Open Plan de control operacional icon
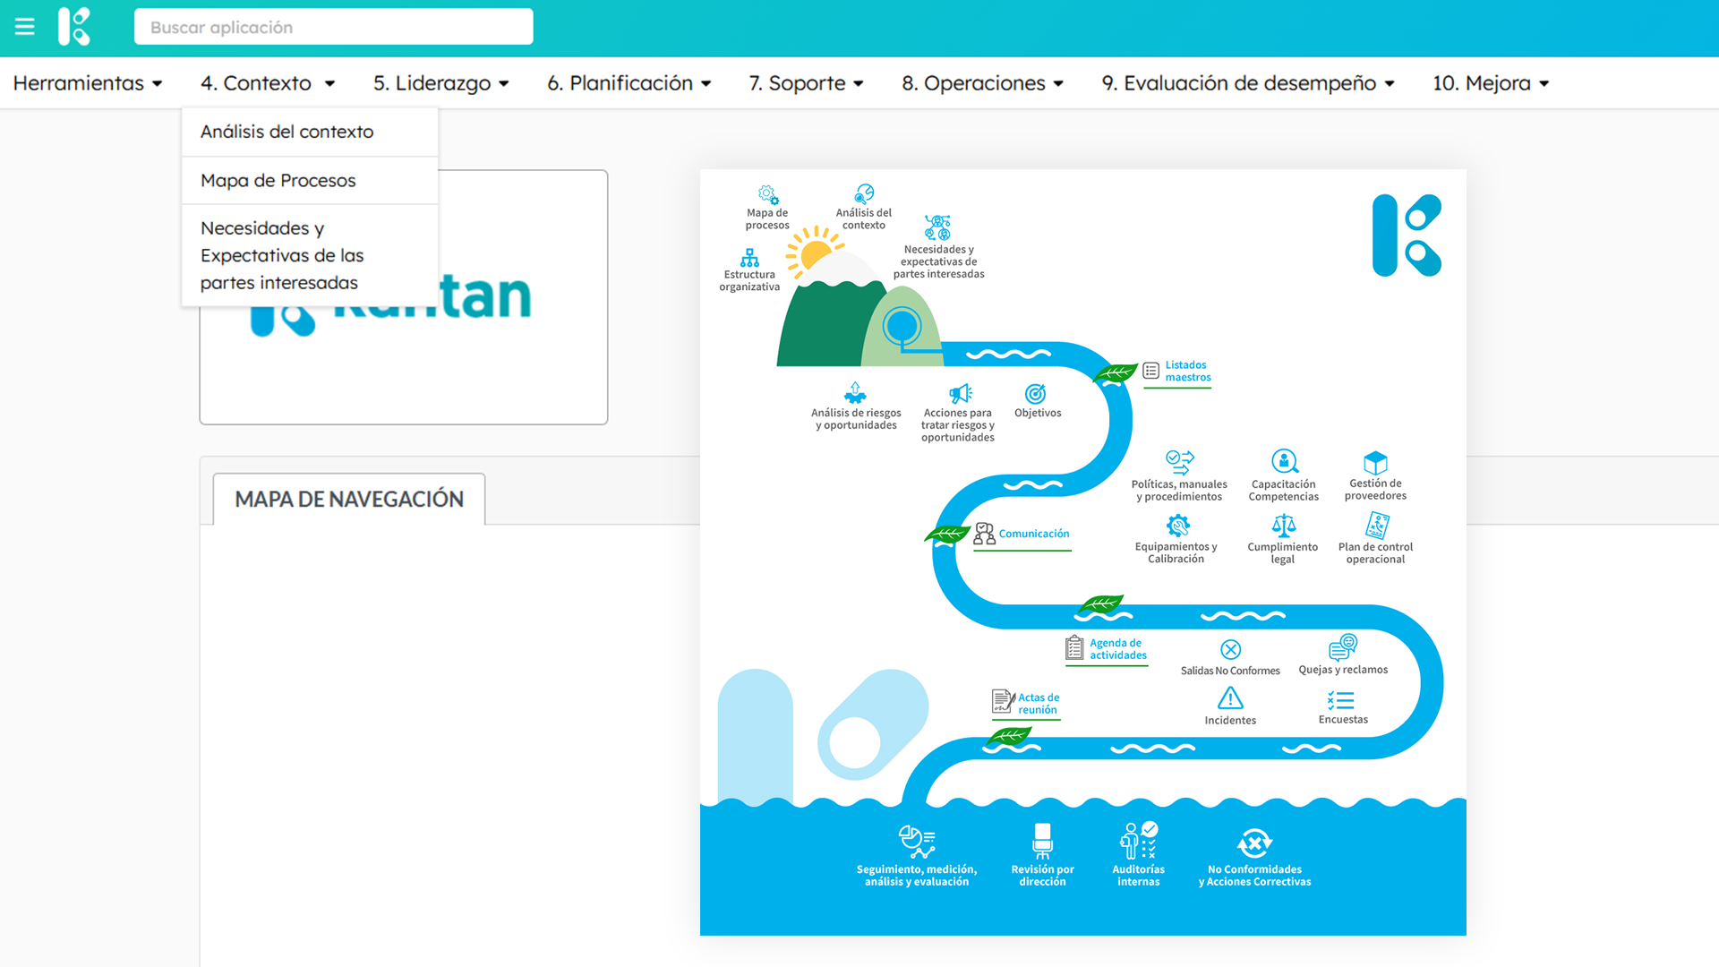 pyautogui.click(x=1377, y=526)
